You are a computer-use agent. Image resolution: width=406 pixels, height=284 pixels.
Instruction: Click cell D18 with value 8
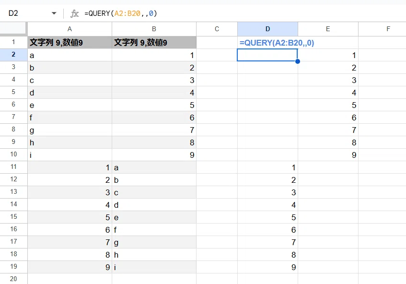tap(268, 254)
